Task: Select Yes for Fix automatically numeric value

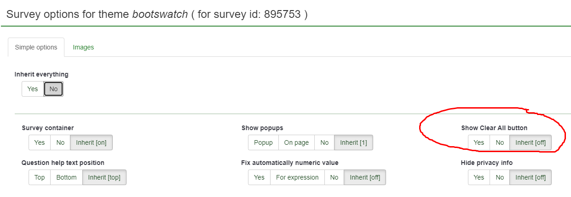Action: 259,177
